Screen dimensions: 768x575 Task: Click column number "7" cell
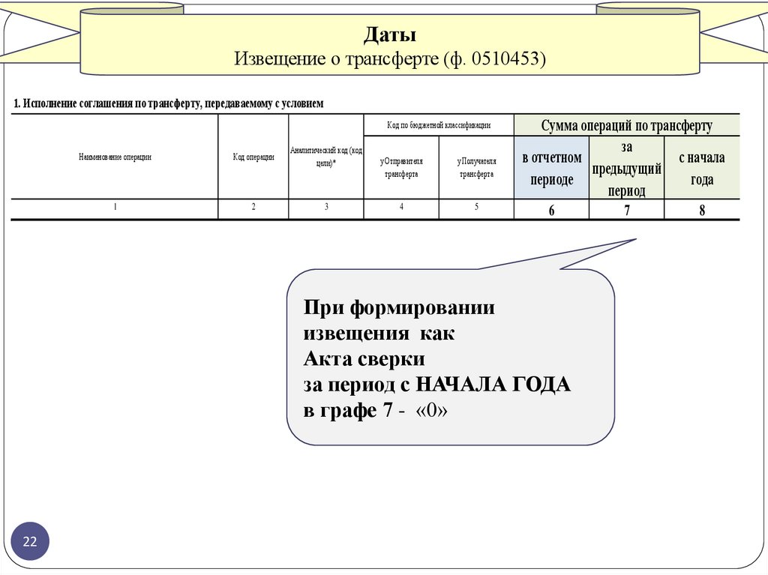pyautogui.click(x=626, y=210)
